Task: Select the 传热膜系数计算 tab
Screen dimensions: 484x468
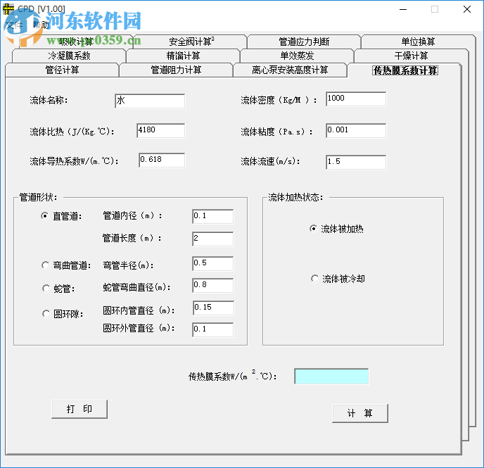Action: pyautogui.click(x=405, y=70)
